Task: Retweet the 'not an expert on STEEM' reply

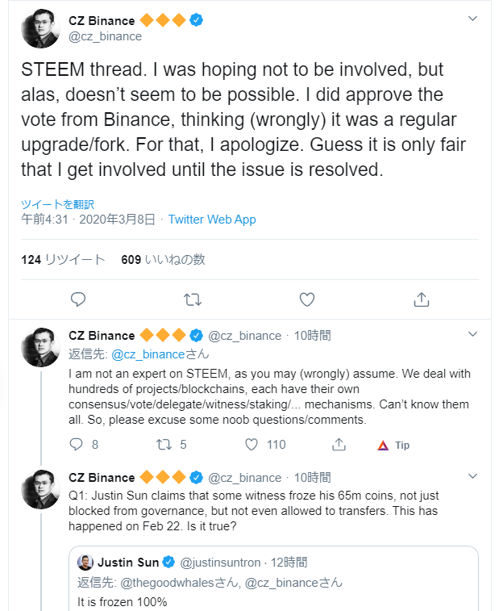Action: pyautogui.click(x=165, y=444)
